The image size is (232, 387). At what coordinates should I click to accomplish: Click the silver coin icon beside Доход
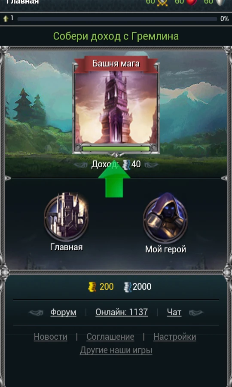tap(126, 164)
